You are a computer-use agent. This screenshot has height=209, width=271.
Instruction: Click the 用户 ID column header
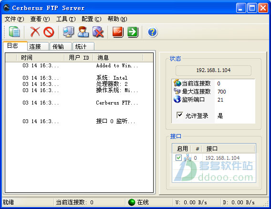point(79,58)
